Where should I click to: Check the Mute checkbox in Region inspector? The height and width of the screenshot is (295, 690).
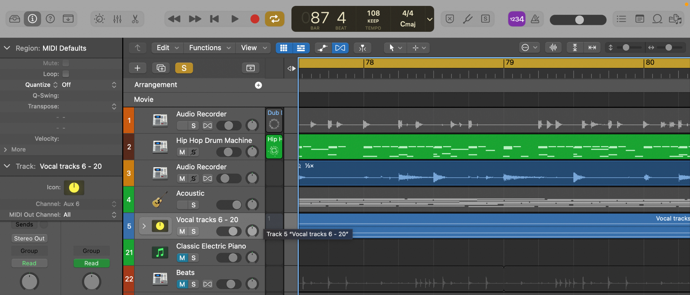[66, 63]
